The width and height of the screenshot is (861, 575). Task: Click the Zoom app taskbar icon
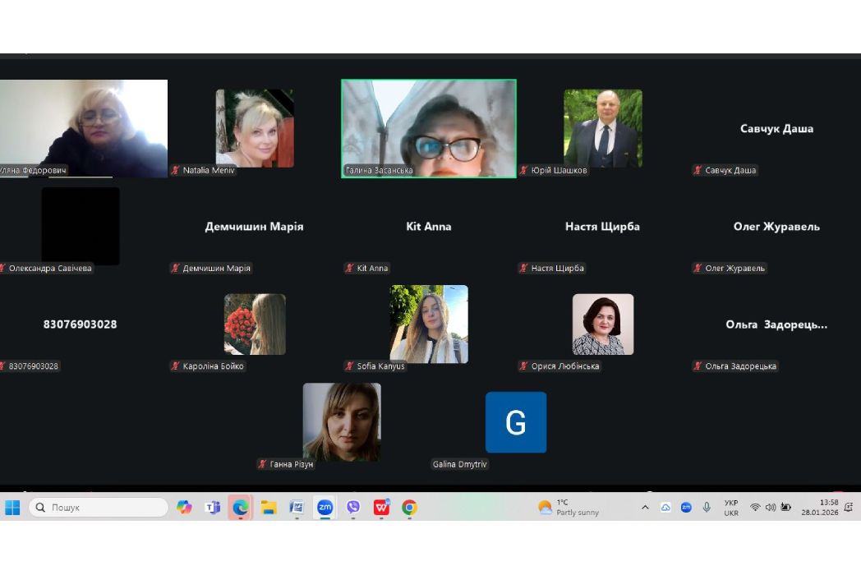325,508
